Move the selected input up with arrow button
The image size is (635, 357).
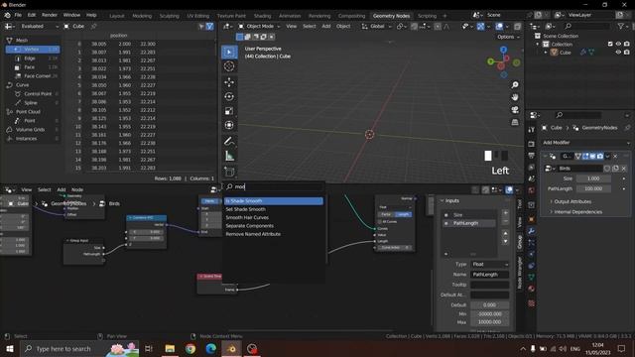pos(505,234)
